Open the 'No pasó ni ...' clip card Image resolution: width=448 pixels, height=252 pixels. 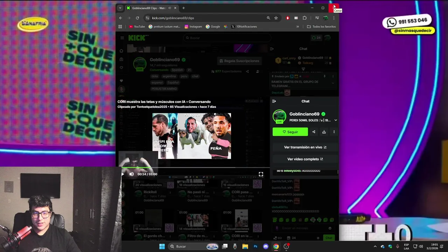click(198, 192)
